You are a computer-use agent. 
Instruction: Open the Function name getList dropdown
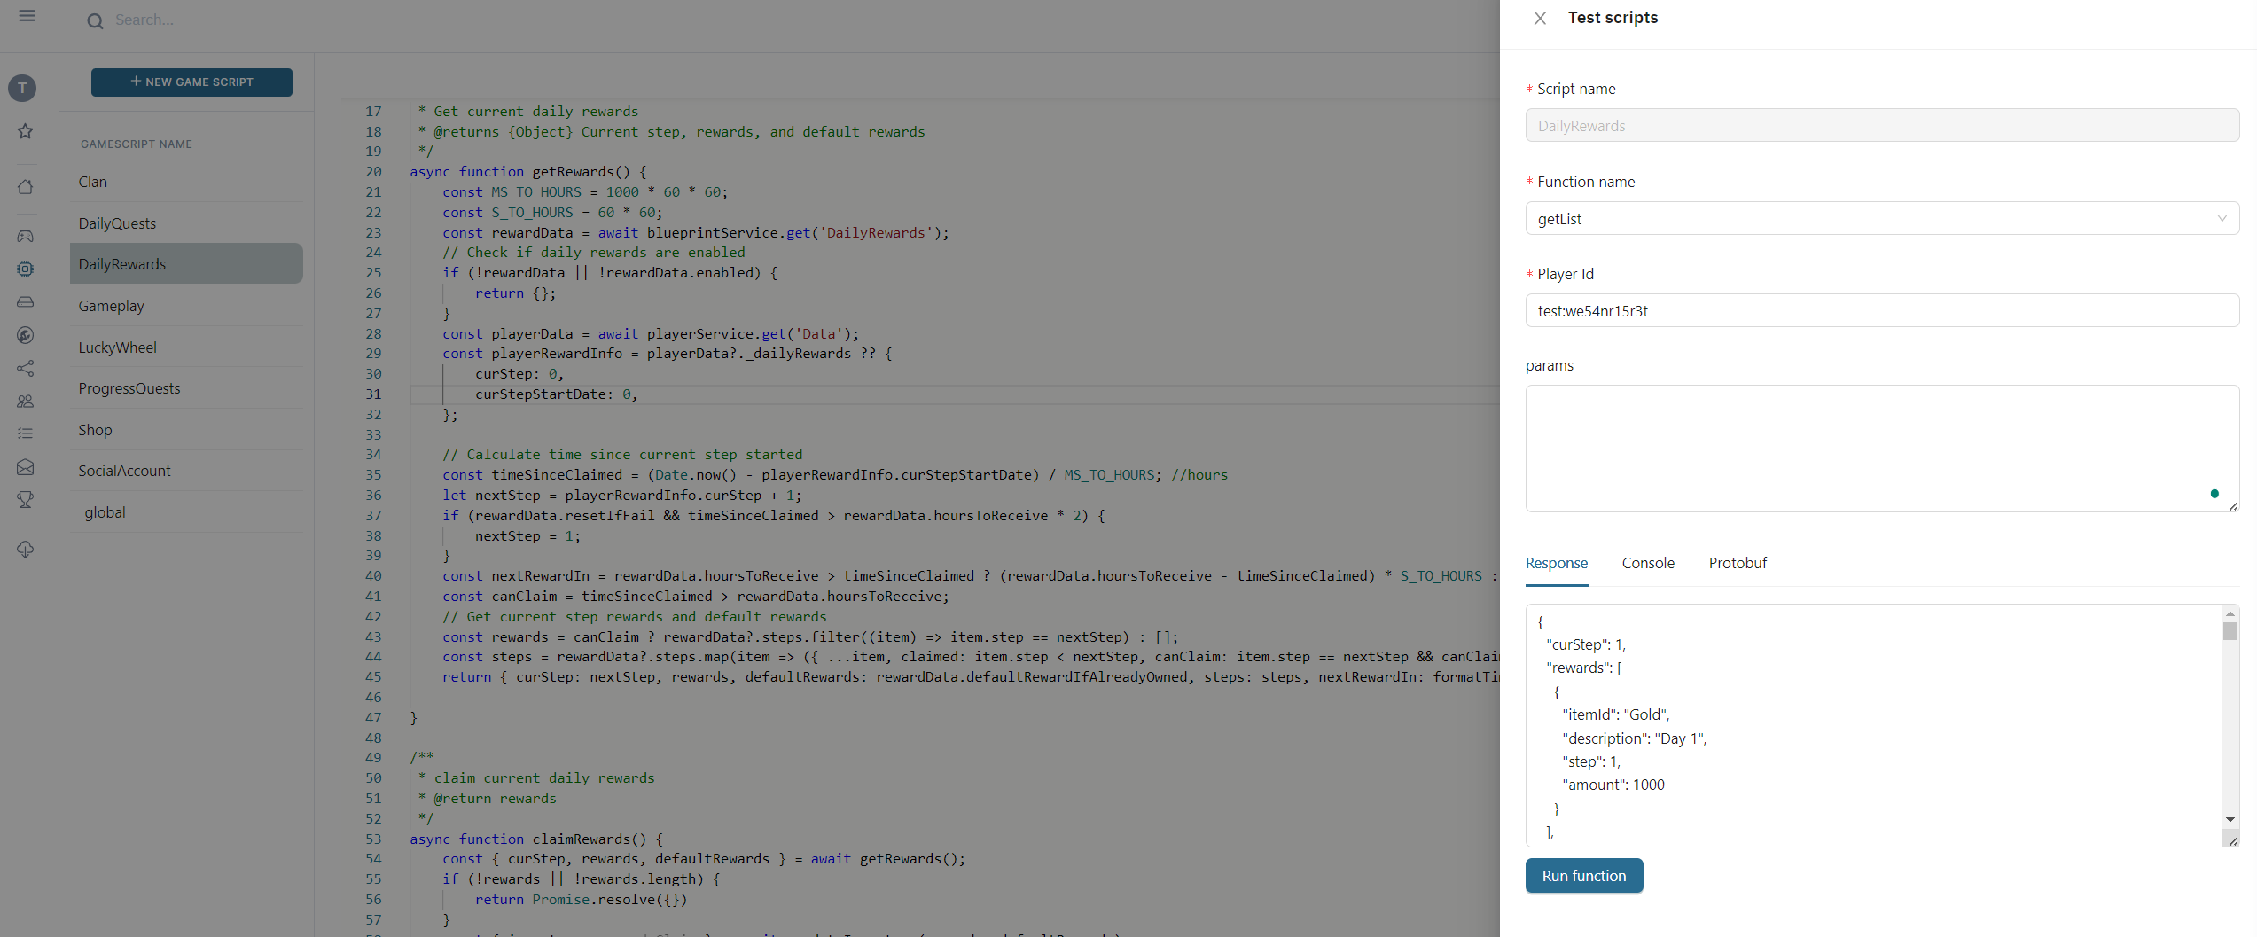tap(1881, 218)
